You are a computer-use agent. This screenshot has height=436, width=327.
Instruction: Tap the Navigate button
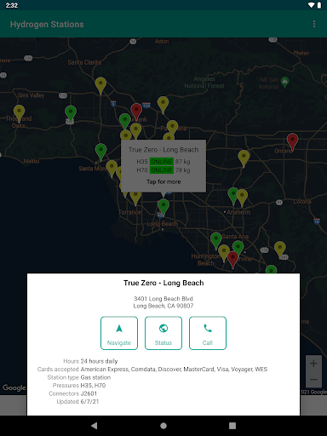coord(119,333)
